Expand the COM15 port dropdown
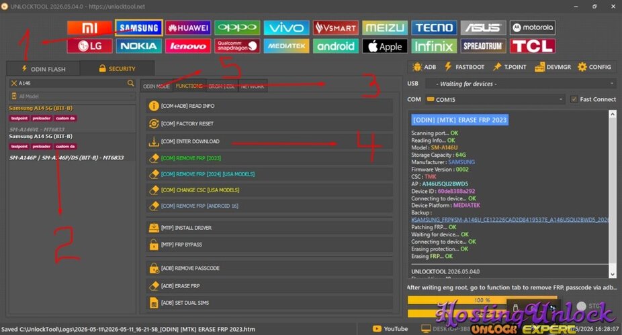Image resolution: width=622 pixels, height=335 pixels. point(494,100)
